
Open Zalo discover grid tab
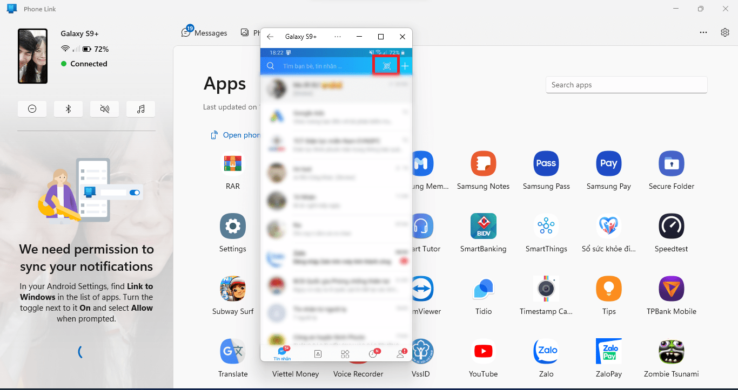tap(345, 354)
